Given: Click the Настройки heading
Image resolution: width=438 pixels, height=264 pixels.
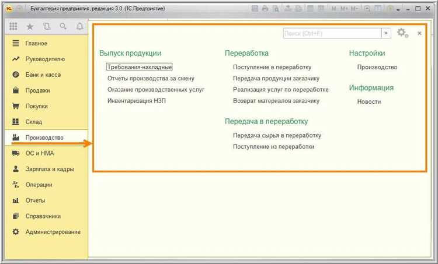Looking at the screenshot, I should pyautogui.click(x=367, y=53).
